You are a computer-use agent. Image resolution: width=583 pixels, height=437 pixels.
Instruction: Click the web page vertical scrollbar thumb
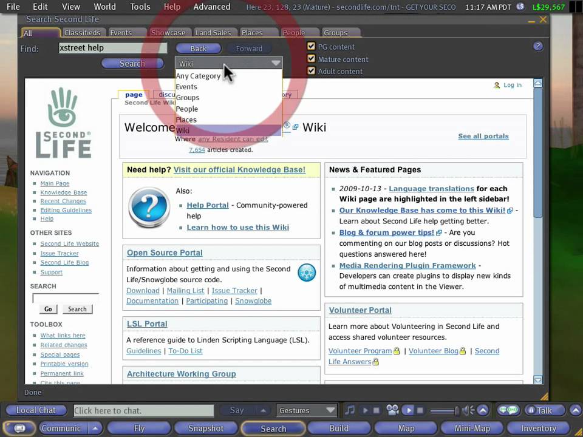[x=537, y=152]
